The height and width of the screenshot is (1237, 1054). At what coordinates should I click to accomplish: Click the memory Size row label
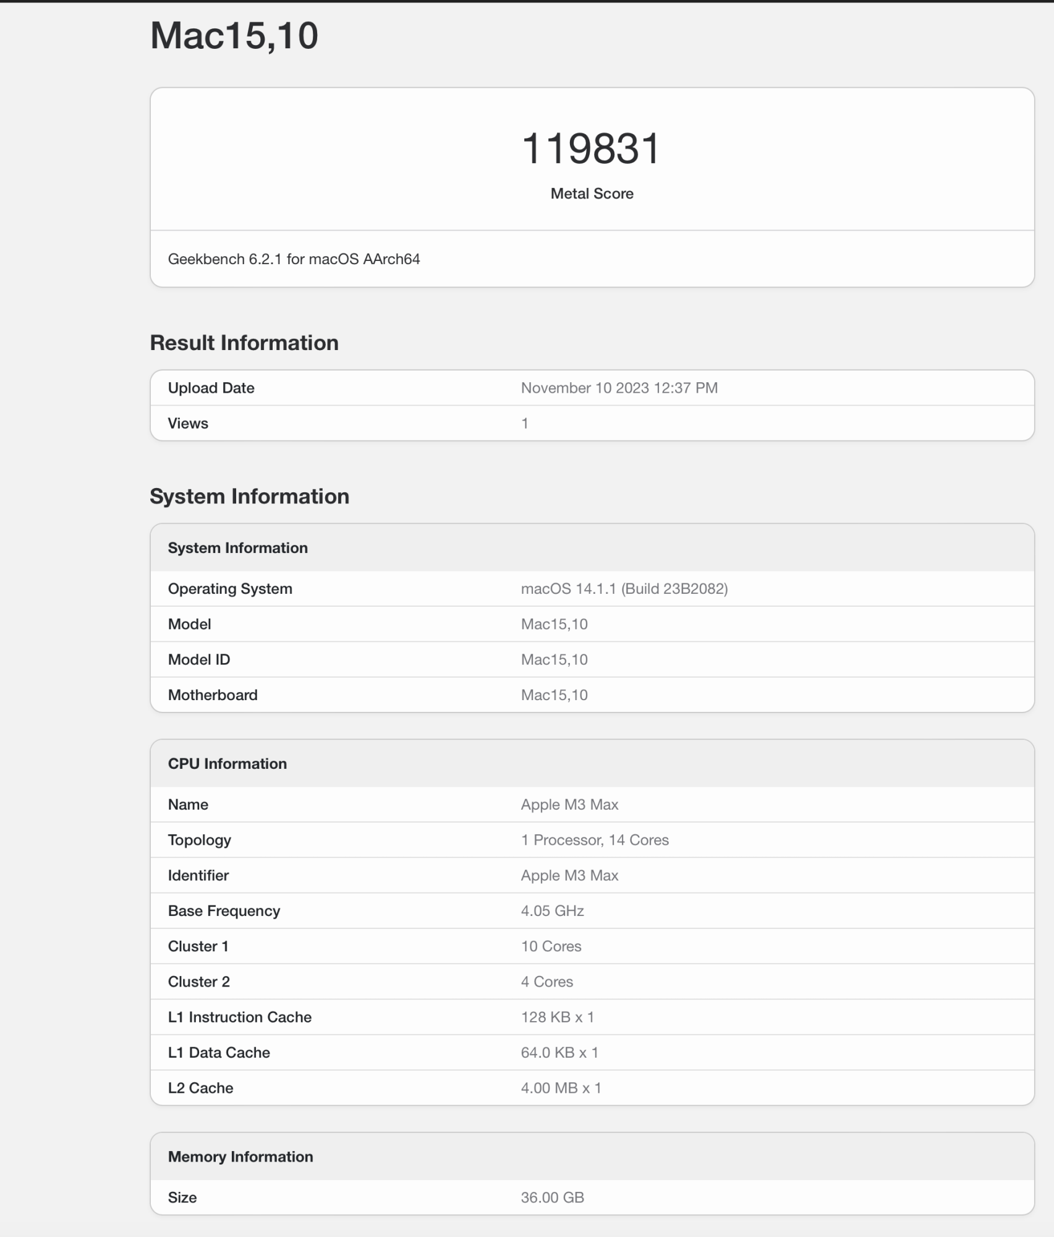point(182,1197)
